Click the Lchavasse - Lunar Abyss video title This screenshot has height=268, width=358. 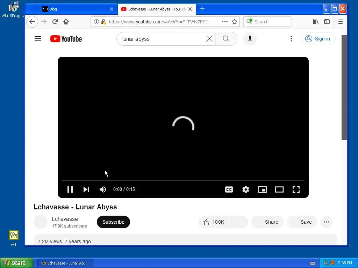coord(76,207)
